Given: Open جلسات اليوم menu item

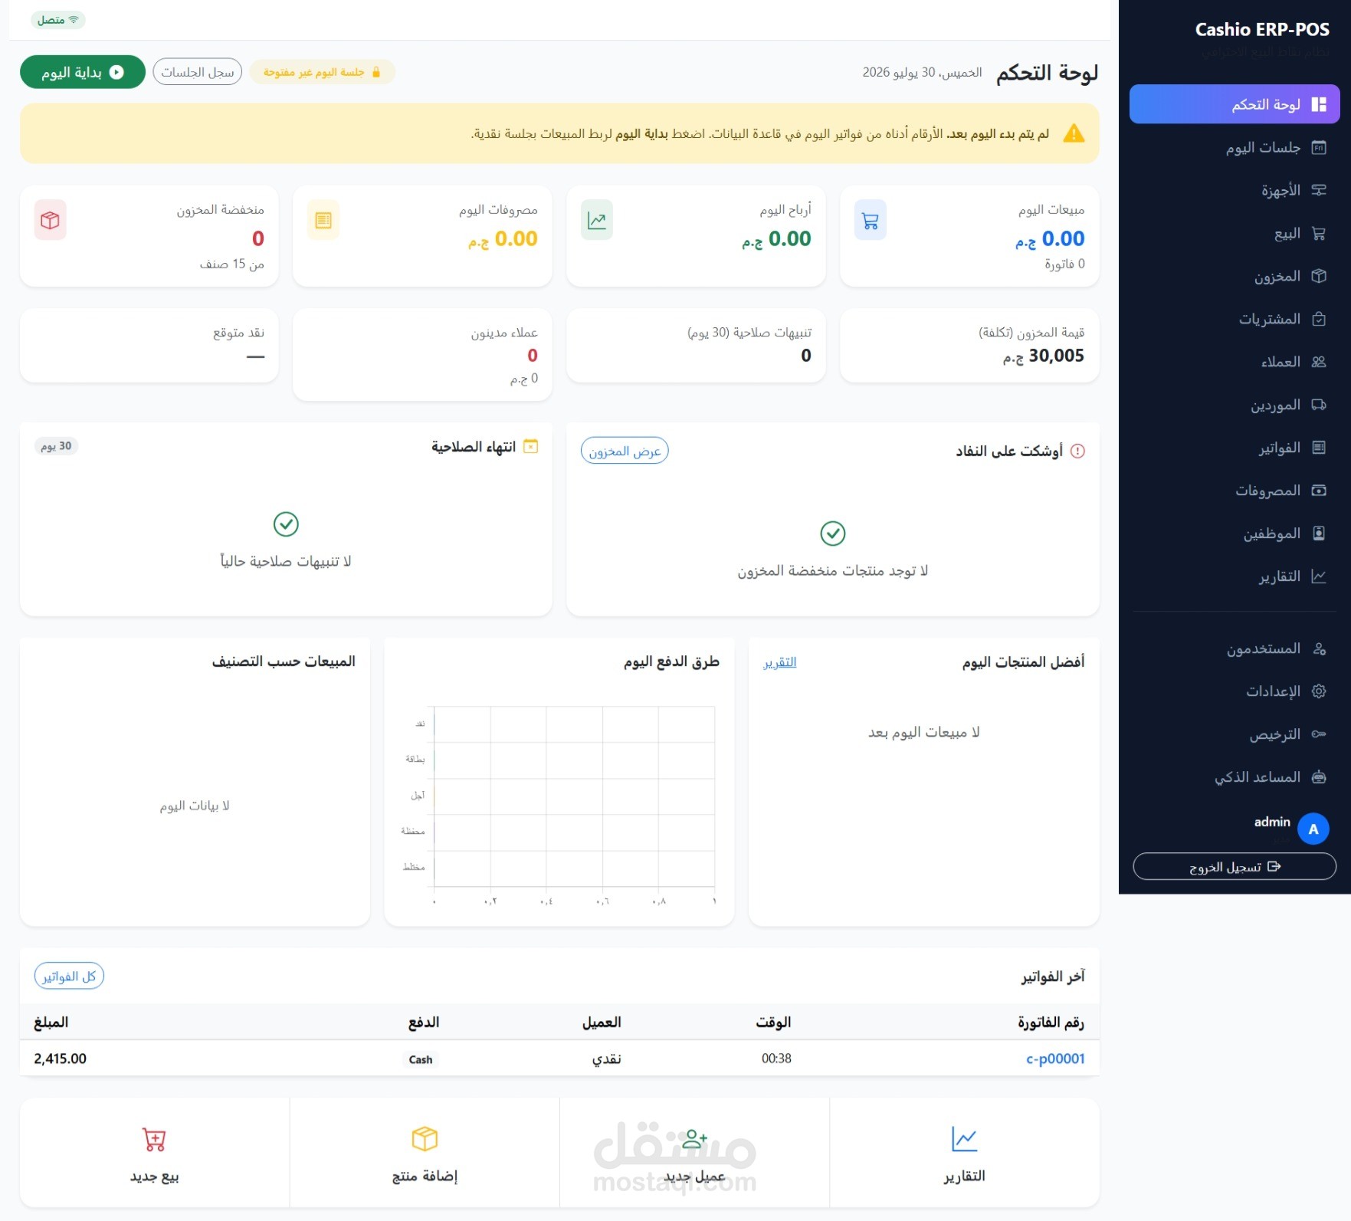Looking at the screenshot, I should point(1235,148).
